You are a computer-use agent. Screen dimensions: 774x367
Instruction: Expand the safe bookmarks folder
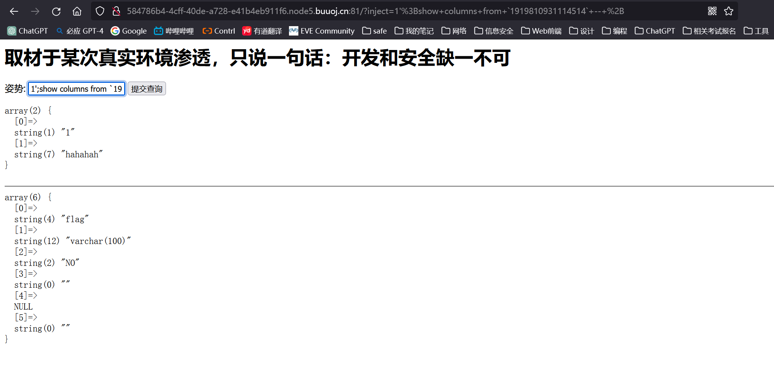coord(375,31)
